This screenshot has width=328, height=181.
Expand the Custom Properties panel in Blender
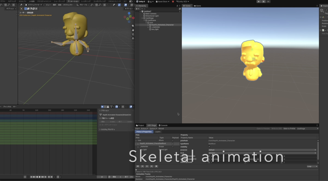(100, 129)
